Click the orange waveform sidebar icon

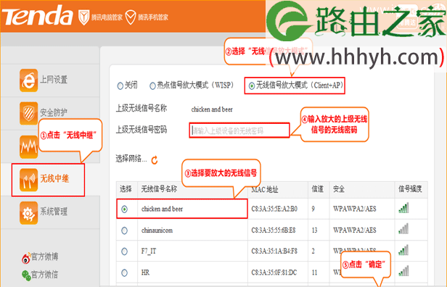pyautogui.click(x=28, y=146)
